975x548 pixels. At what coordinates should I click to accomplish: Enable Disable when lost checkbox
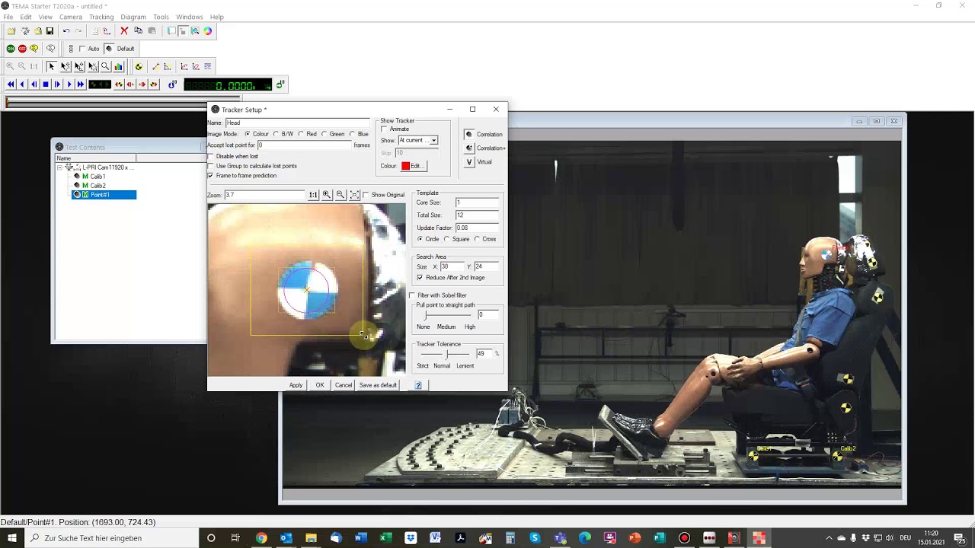click(x=210, y=156)
